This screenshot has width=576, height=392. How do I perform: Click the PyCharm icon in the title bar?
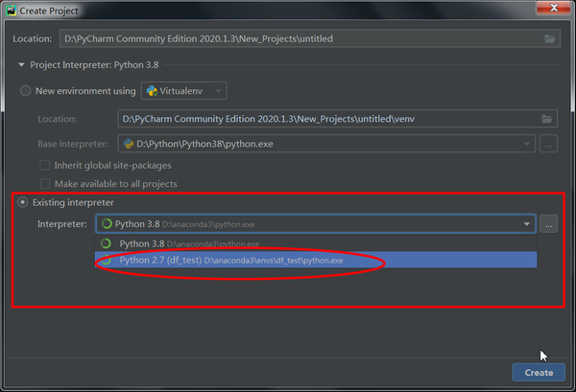11,11
